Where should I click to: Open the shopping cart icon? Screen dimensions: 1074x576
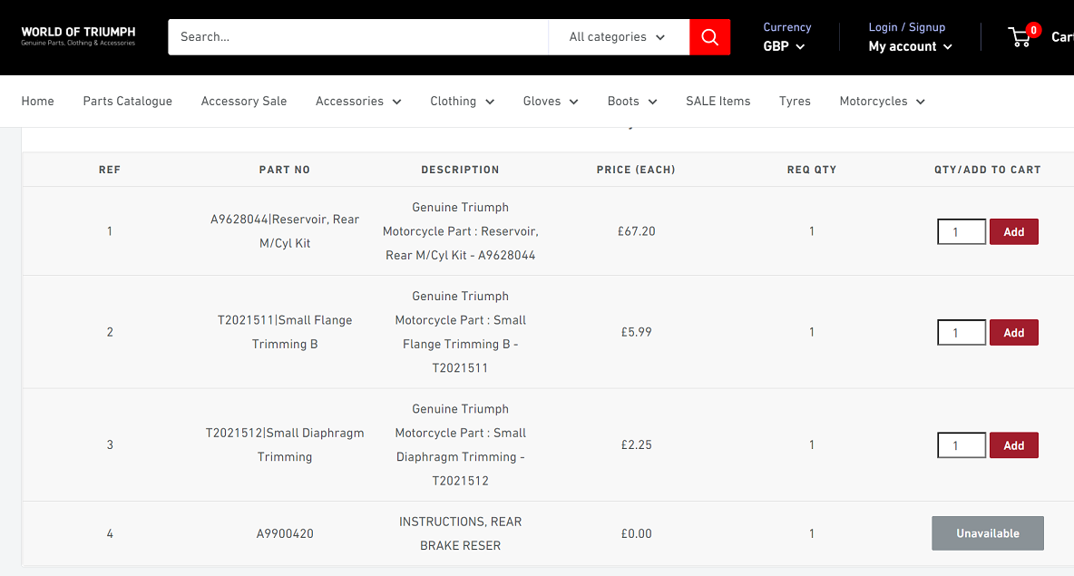coord(1020,37)
